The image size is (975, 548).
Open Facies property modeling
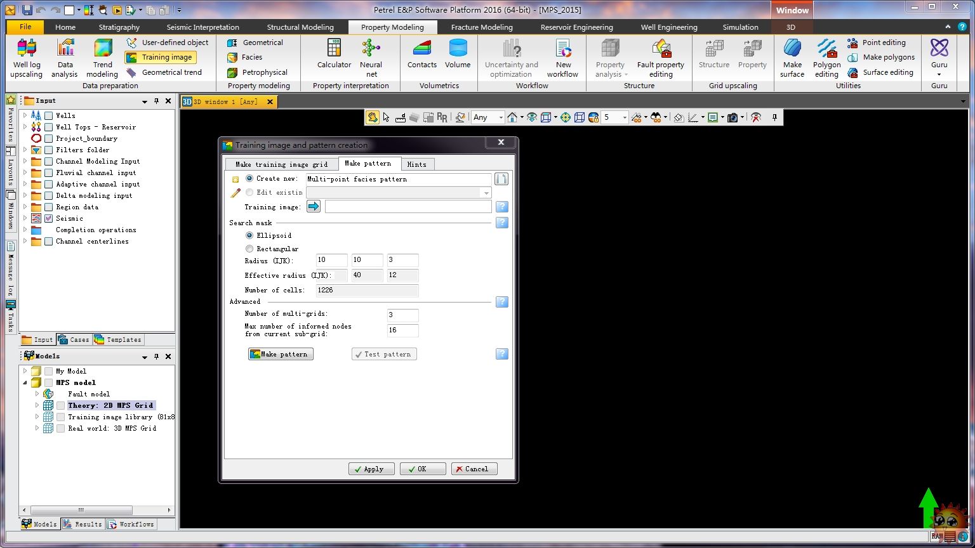[x=245, y=57]
